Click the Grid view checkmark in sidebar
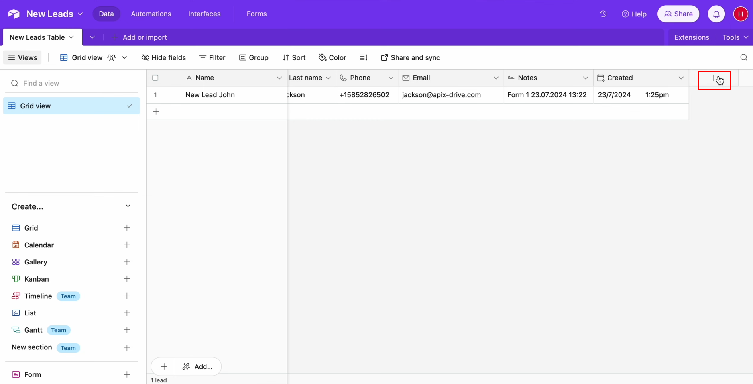 point(129,106)
